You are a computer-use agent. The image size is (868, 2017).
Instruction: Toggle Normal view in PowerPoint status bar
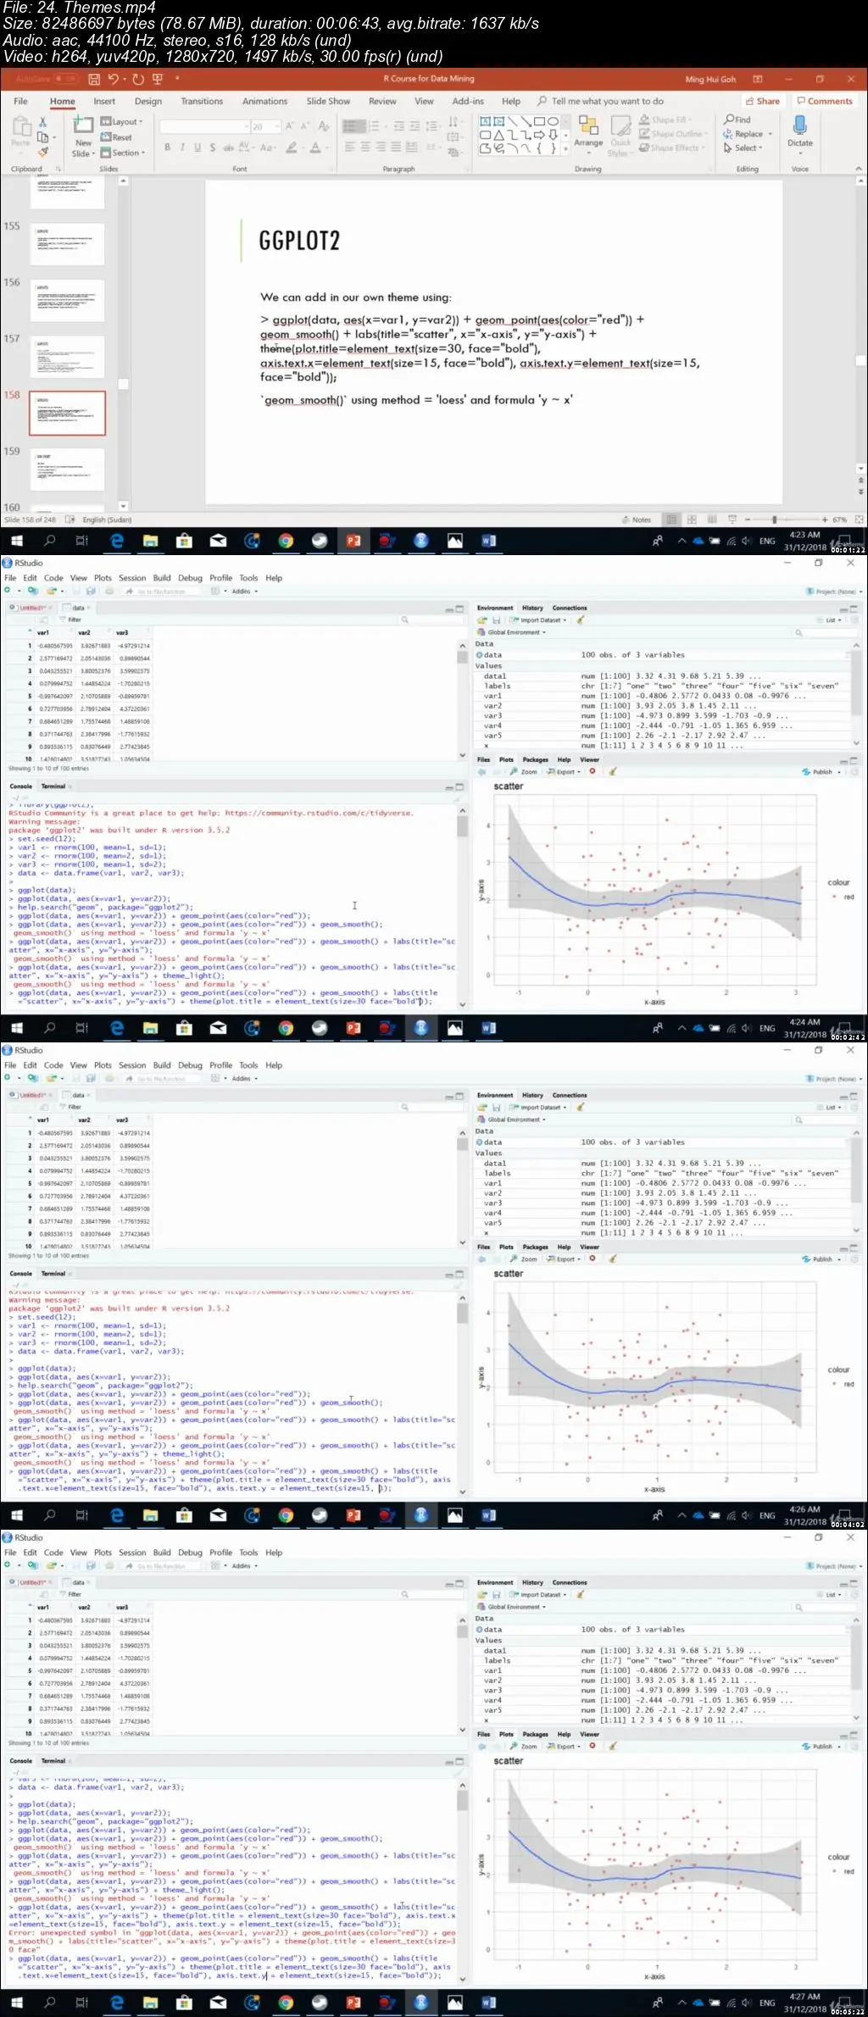point(671,520)
